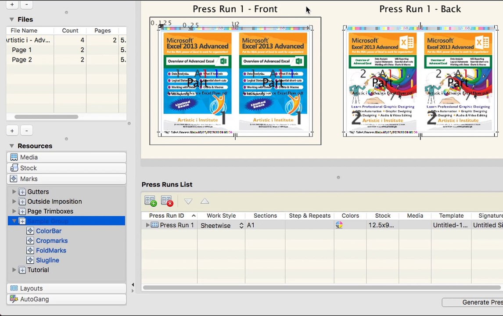Image resolution: width=503 pixels, height=316 pixels.
Task: Move press run up with the up triangle
Action: pyautogui.click(x=205, y=201)
